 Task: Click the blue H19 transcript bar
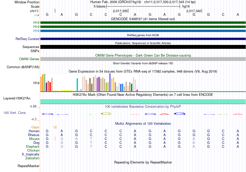pos(143,31)
